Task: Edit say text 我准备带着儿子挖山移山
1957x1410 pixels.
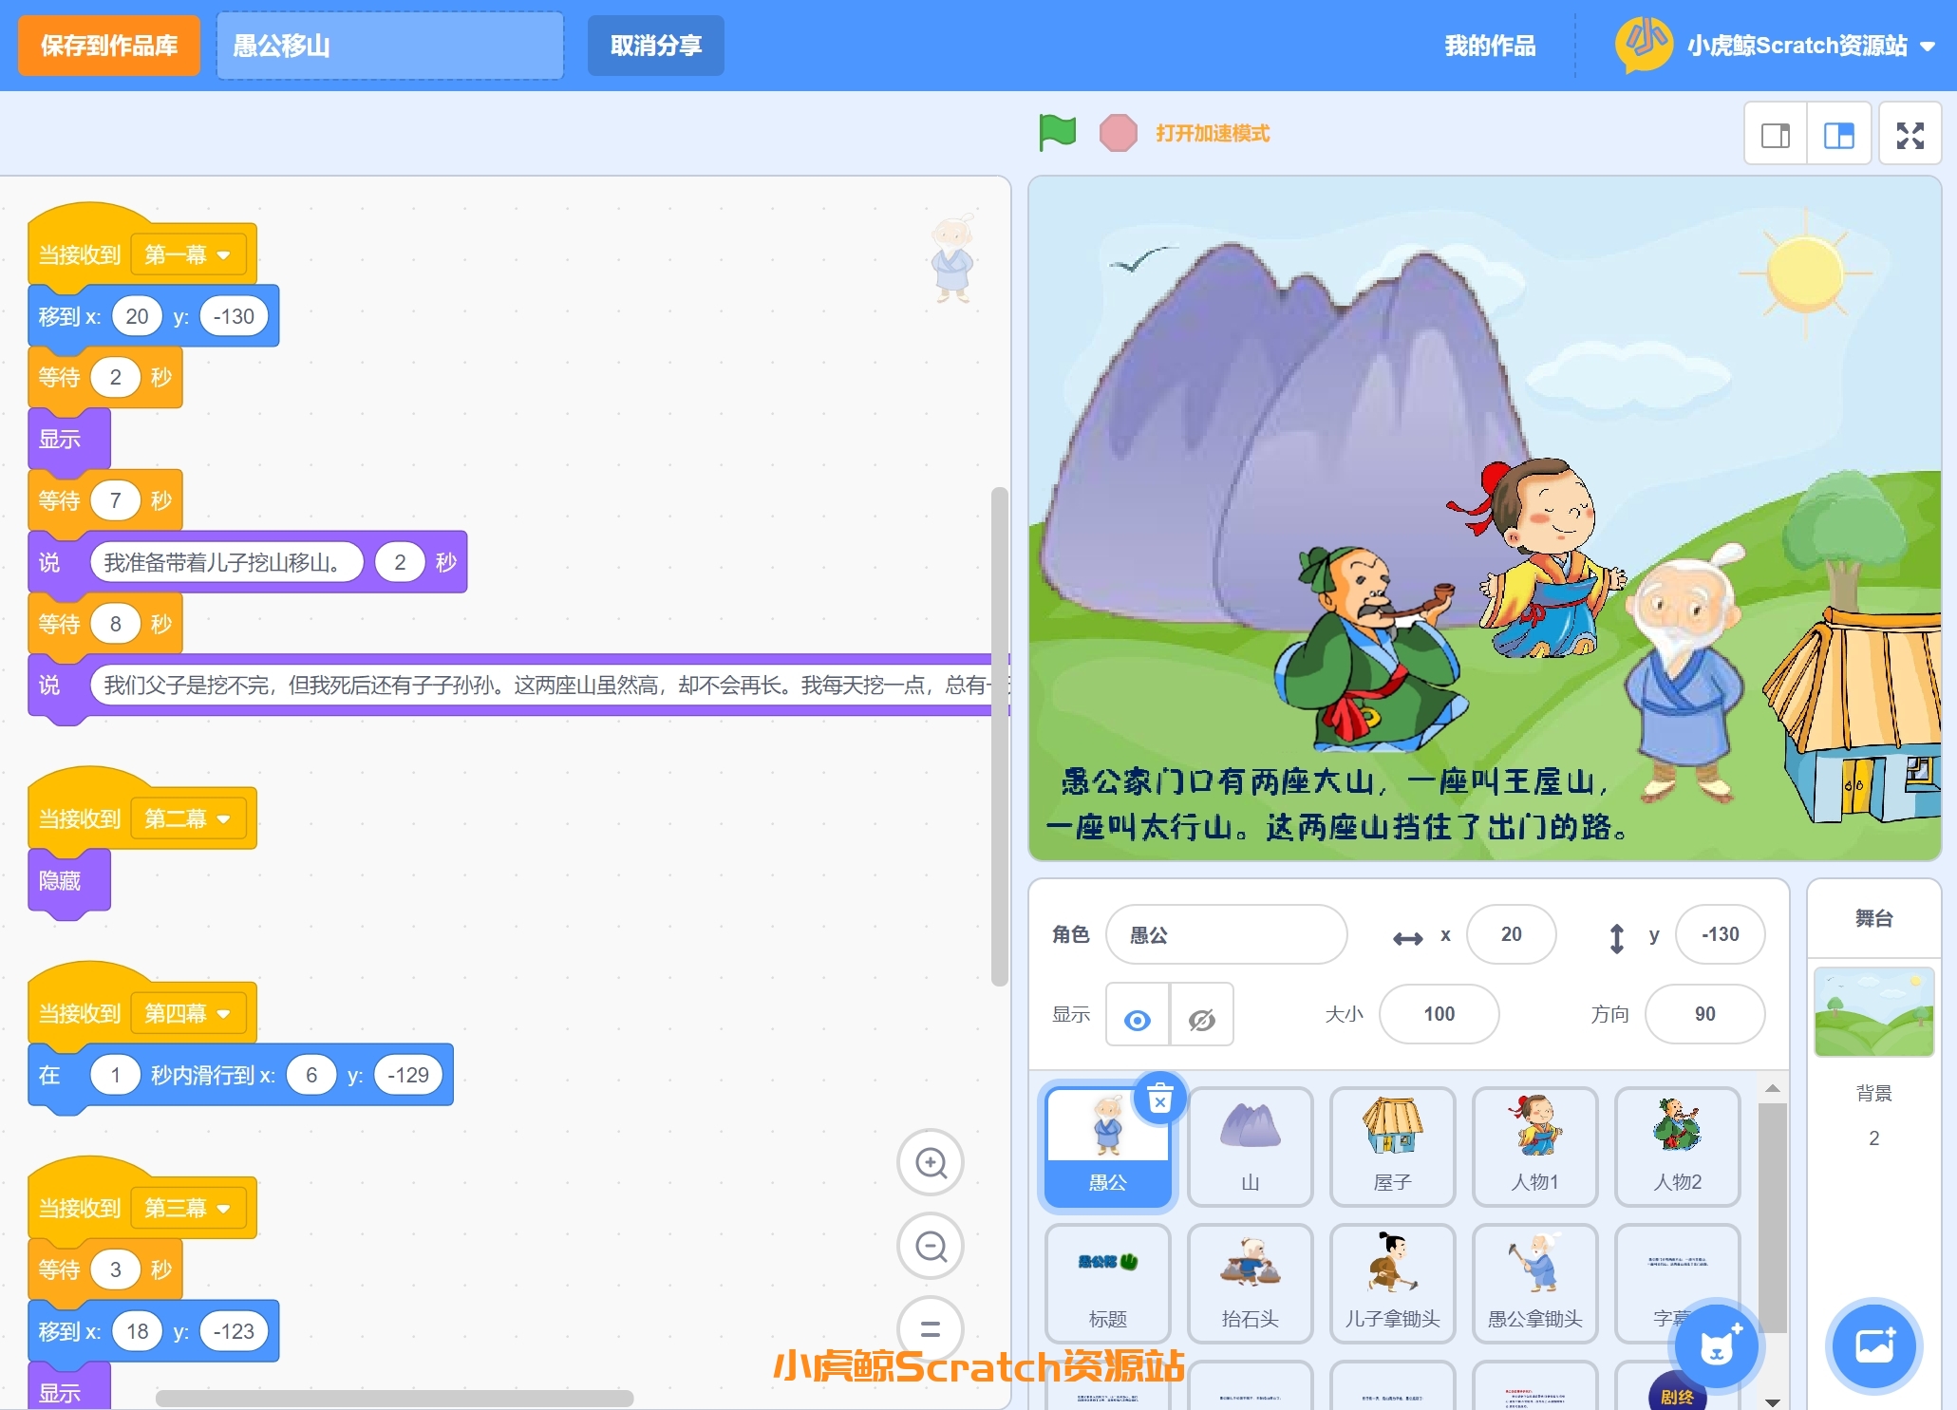Action: [226, 562]
